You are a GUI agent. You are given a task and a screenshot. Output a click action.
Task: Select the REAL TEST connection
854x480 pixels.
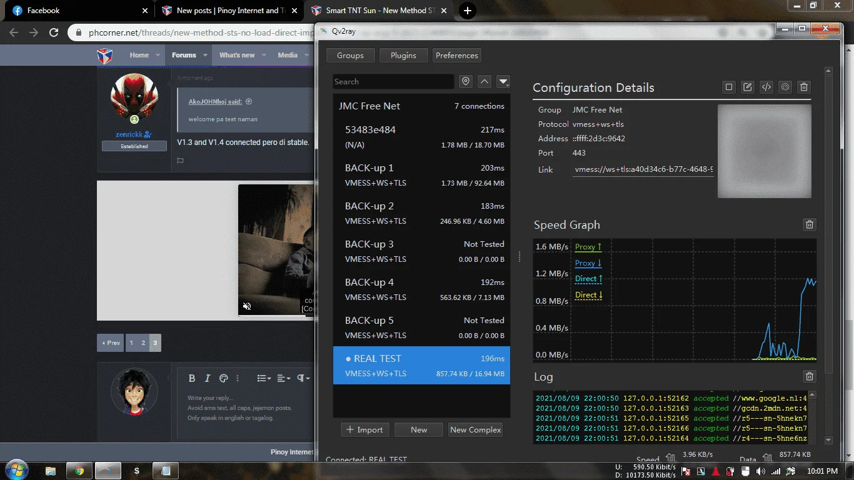coord(421,366)
